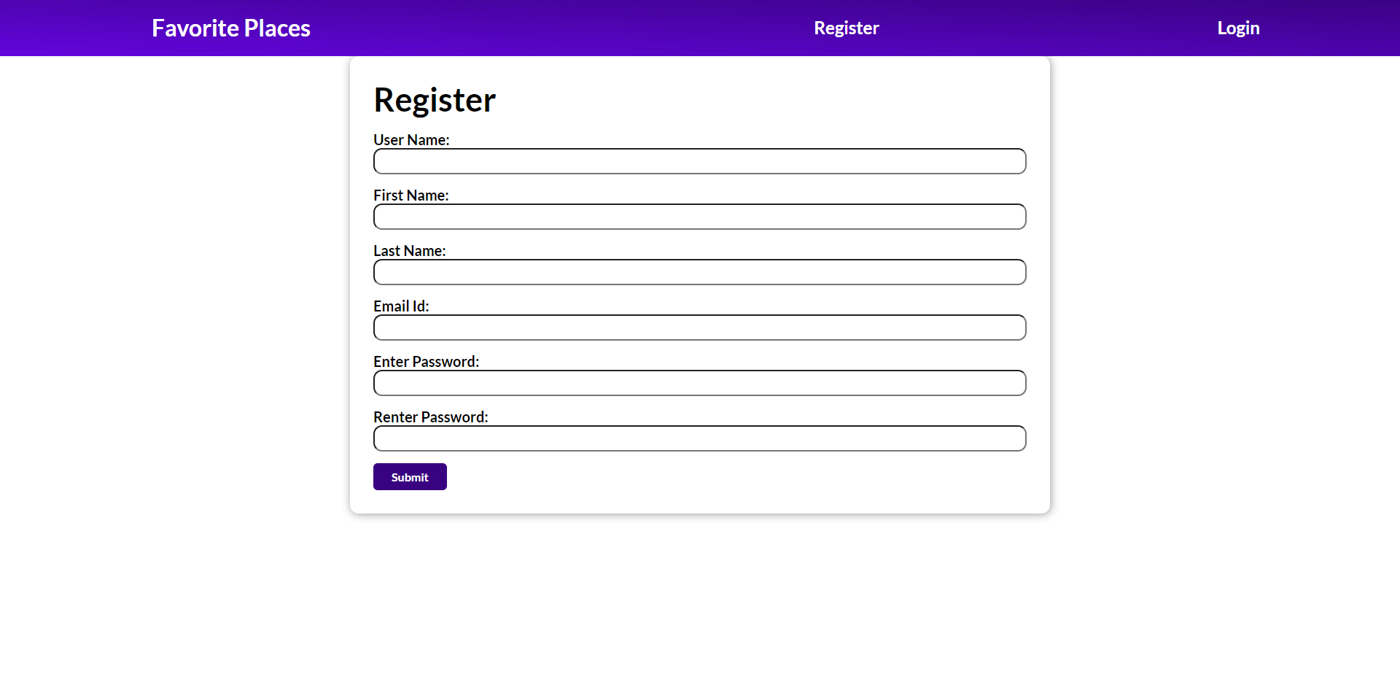Click the Renter Password label text

(430, 417)
